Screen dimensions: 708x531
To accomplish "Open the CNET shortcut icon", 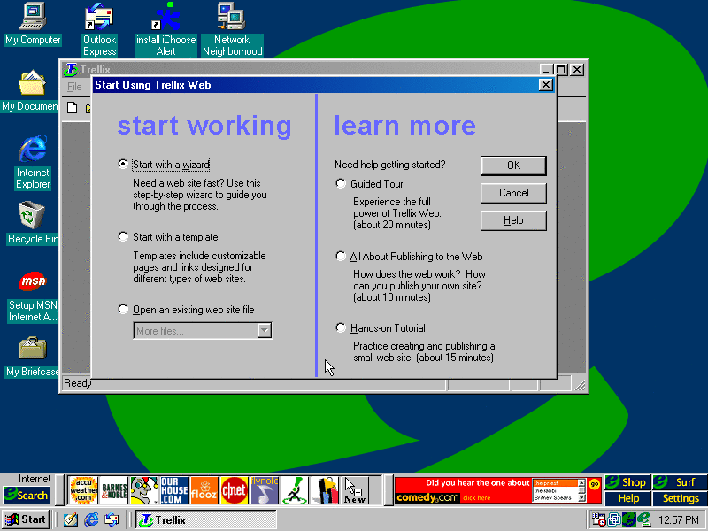I will pos(234,489).
